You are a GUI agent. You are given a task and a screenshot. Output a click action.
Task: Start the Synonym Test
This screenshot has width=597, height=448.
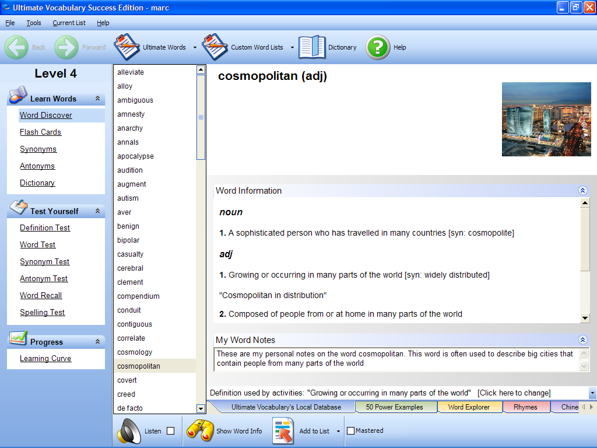[44, 261]
